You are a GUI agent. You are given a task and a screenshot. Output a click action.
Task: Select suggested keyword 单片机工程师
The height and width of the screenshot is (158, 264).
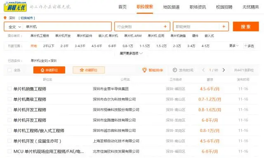(x=40, y=36)
